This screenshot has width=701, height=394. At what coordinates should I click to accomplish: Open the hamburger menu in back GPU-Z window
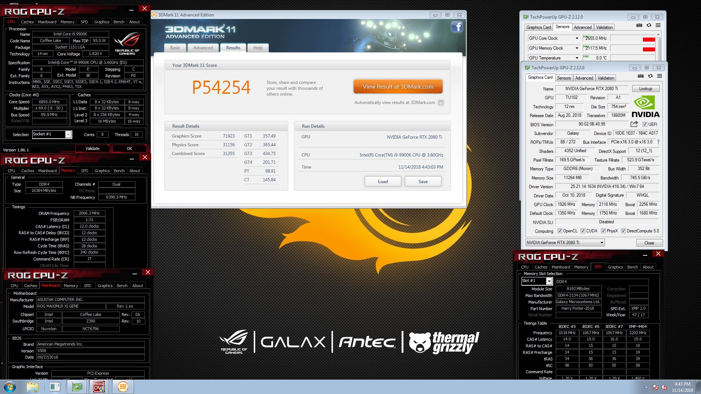[x=658, y=25]
